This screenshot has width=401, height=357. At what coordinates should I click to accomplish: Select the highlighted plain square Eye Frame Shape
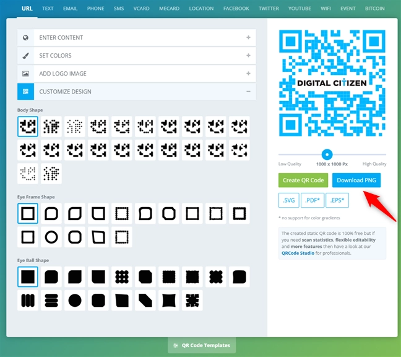pyautogui.click(x=28, y=213)
